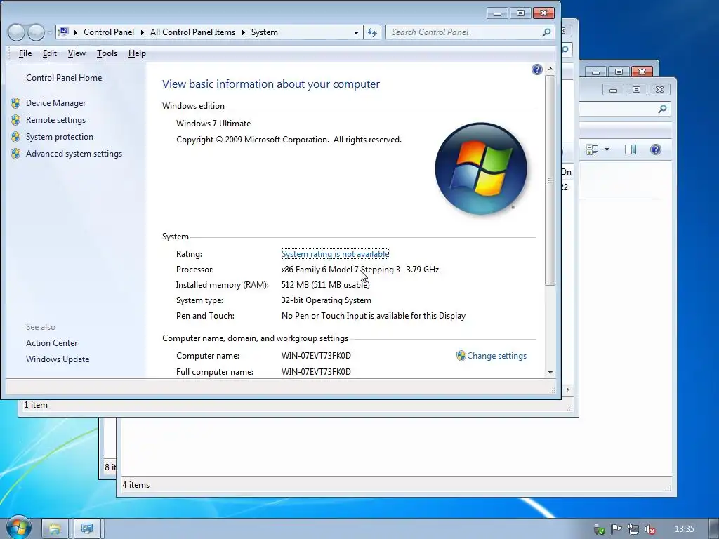Click the shield icon beside Remote settings
Image resolution: width=719 pixels, height=539 pixels.
tap(15, 120)
